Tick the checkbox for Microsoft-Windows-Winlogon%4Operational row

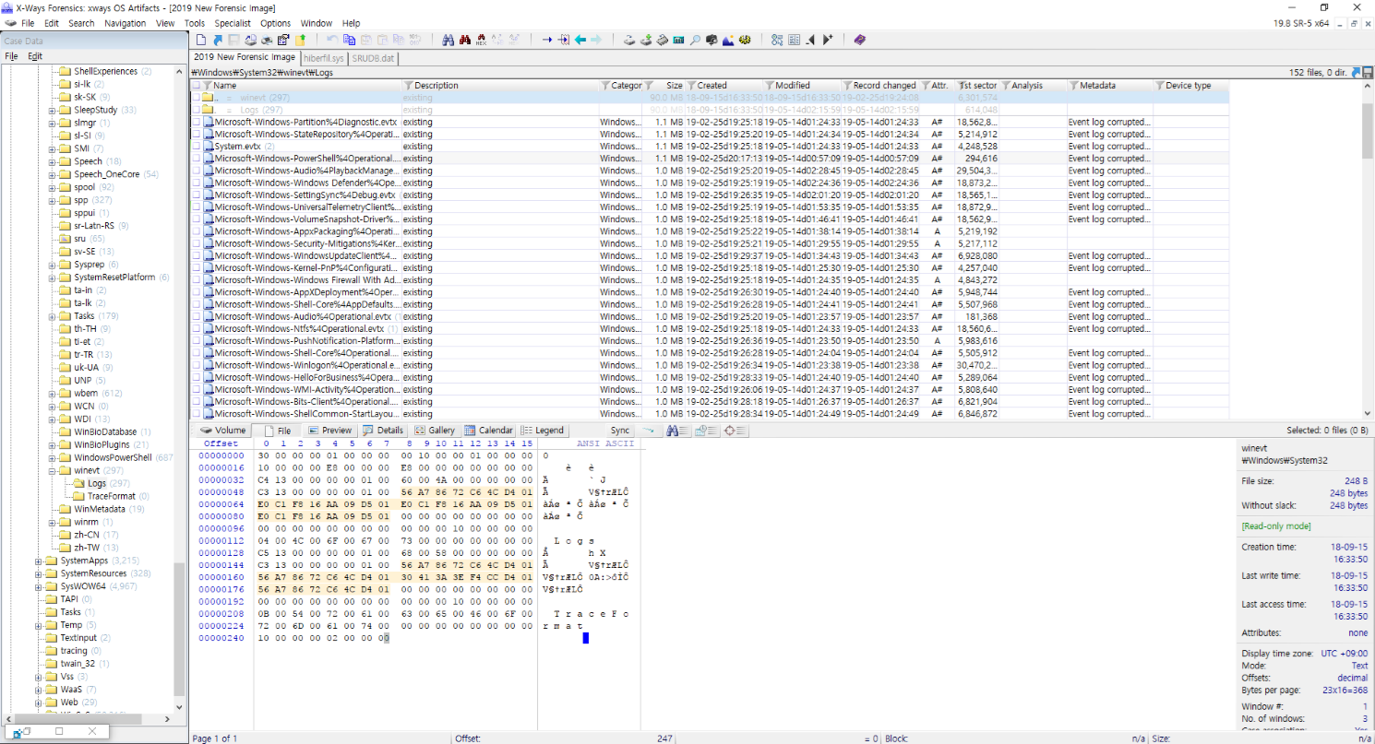coord(196,366)
